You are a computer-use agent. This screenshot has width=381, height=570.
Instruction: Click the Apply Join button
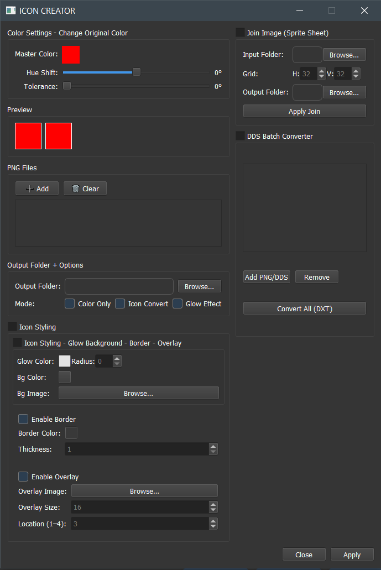point(305,111)
